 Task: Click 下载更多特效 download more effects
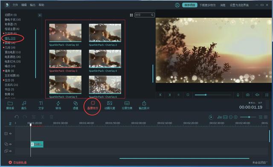[208, 5]
